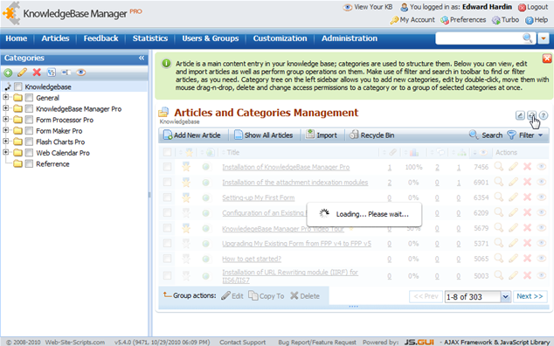Screen dimensions: 554x346
Task: Click the Help link in header
Action: 537,20
